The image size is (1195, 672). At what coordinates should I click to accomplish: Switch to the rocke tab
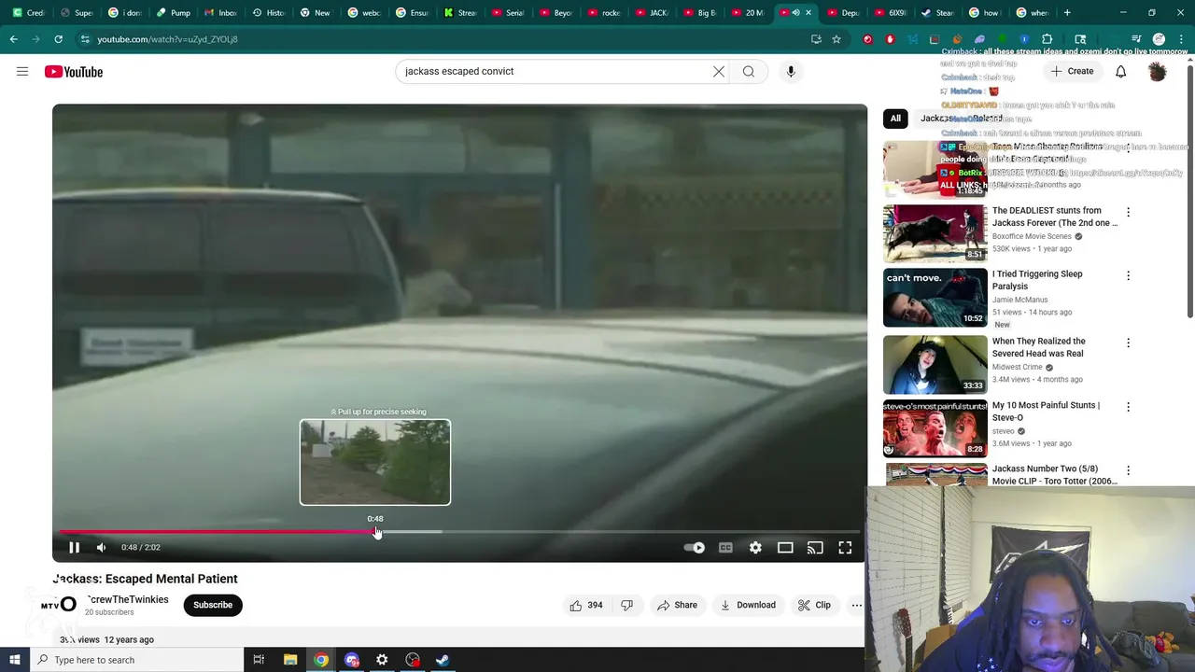click(x=605, y=13)
